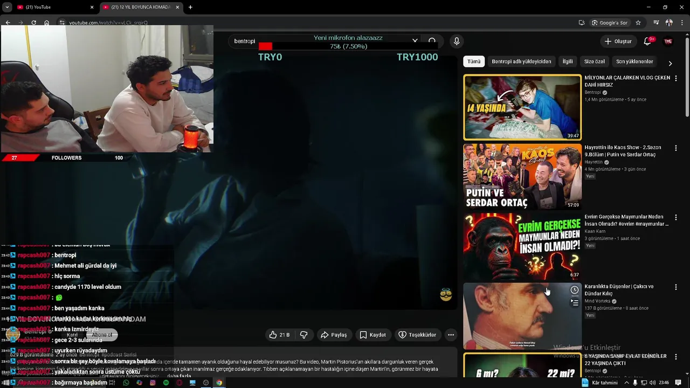Open options for Karanlıkta Düşenler video

tap(676, 287)
